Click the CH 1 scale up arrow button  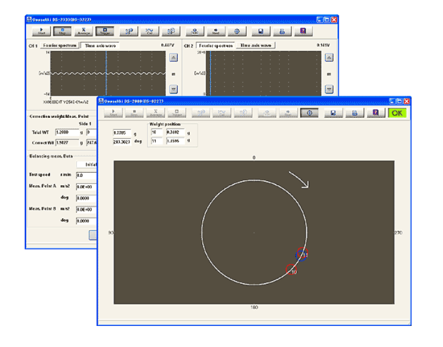point(173,58)
